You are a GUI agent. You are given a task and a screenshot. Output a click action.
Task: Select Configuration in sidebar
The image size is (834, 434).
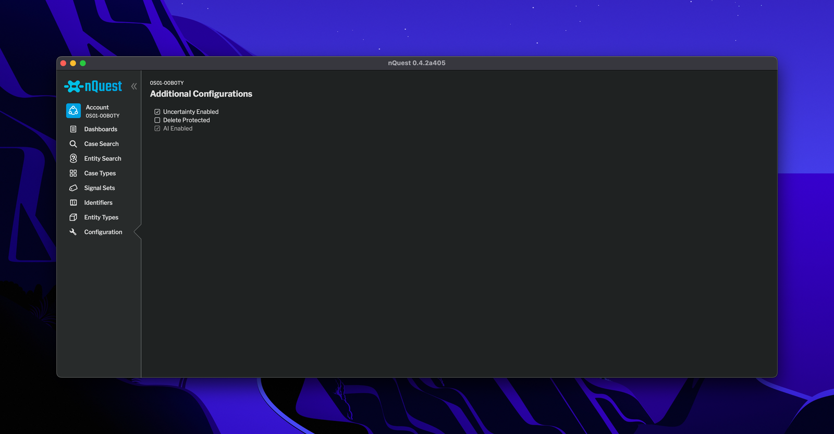click(103, 232)
